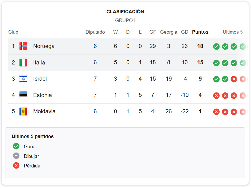Screen dimensions: 251x188
Task: Click the red Pérdida loss icon in legend
Action: click(x=16, y=166)
